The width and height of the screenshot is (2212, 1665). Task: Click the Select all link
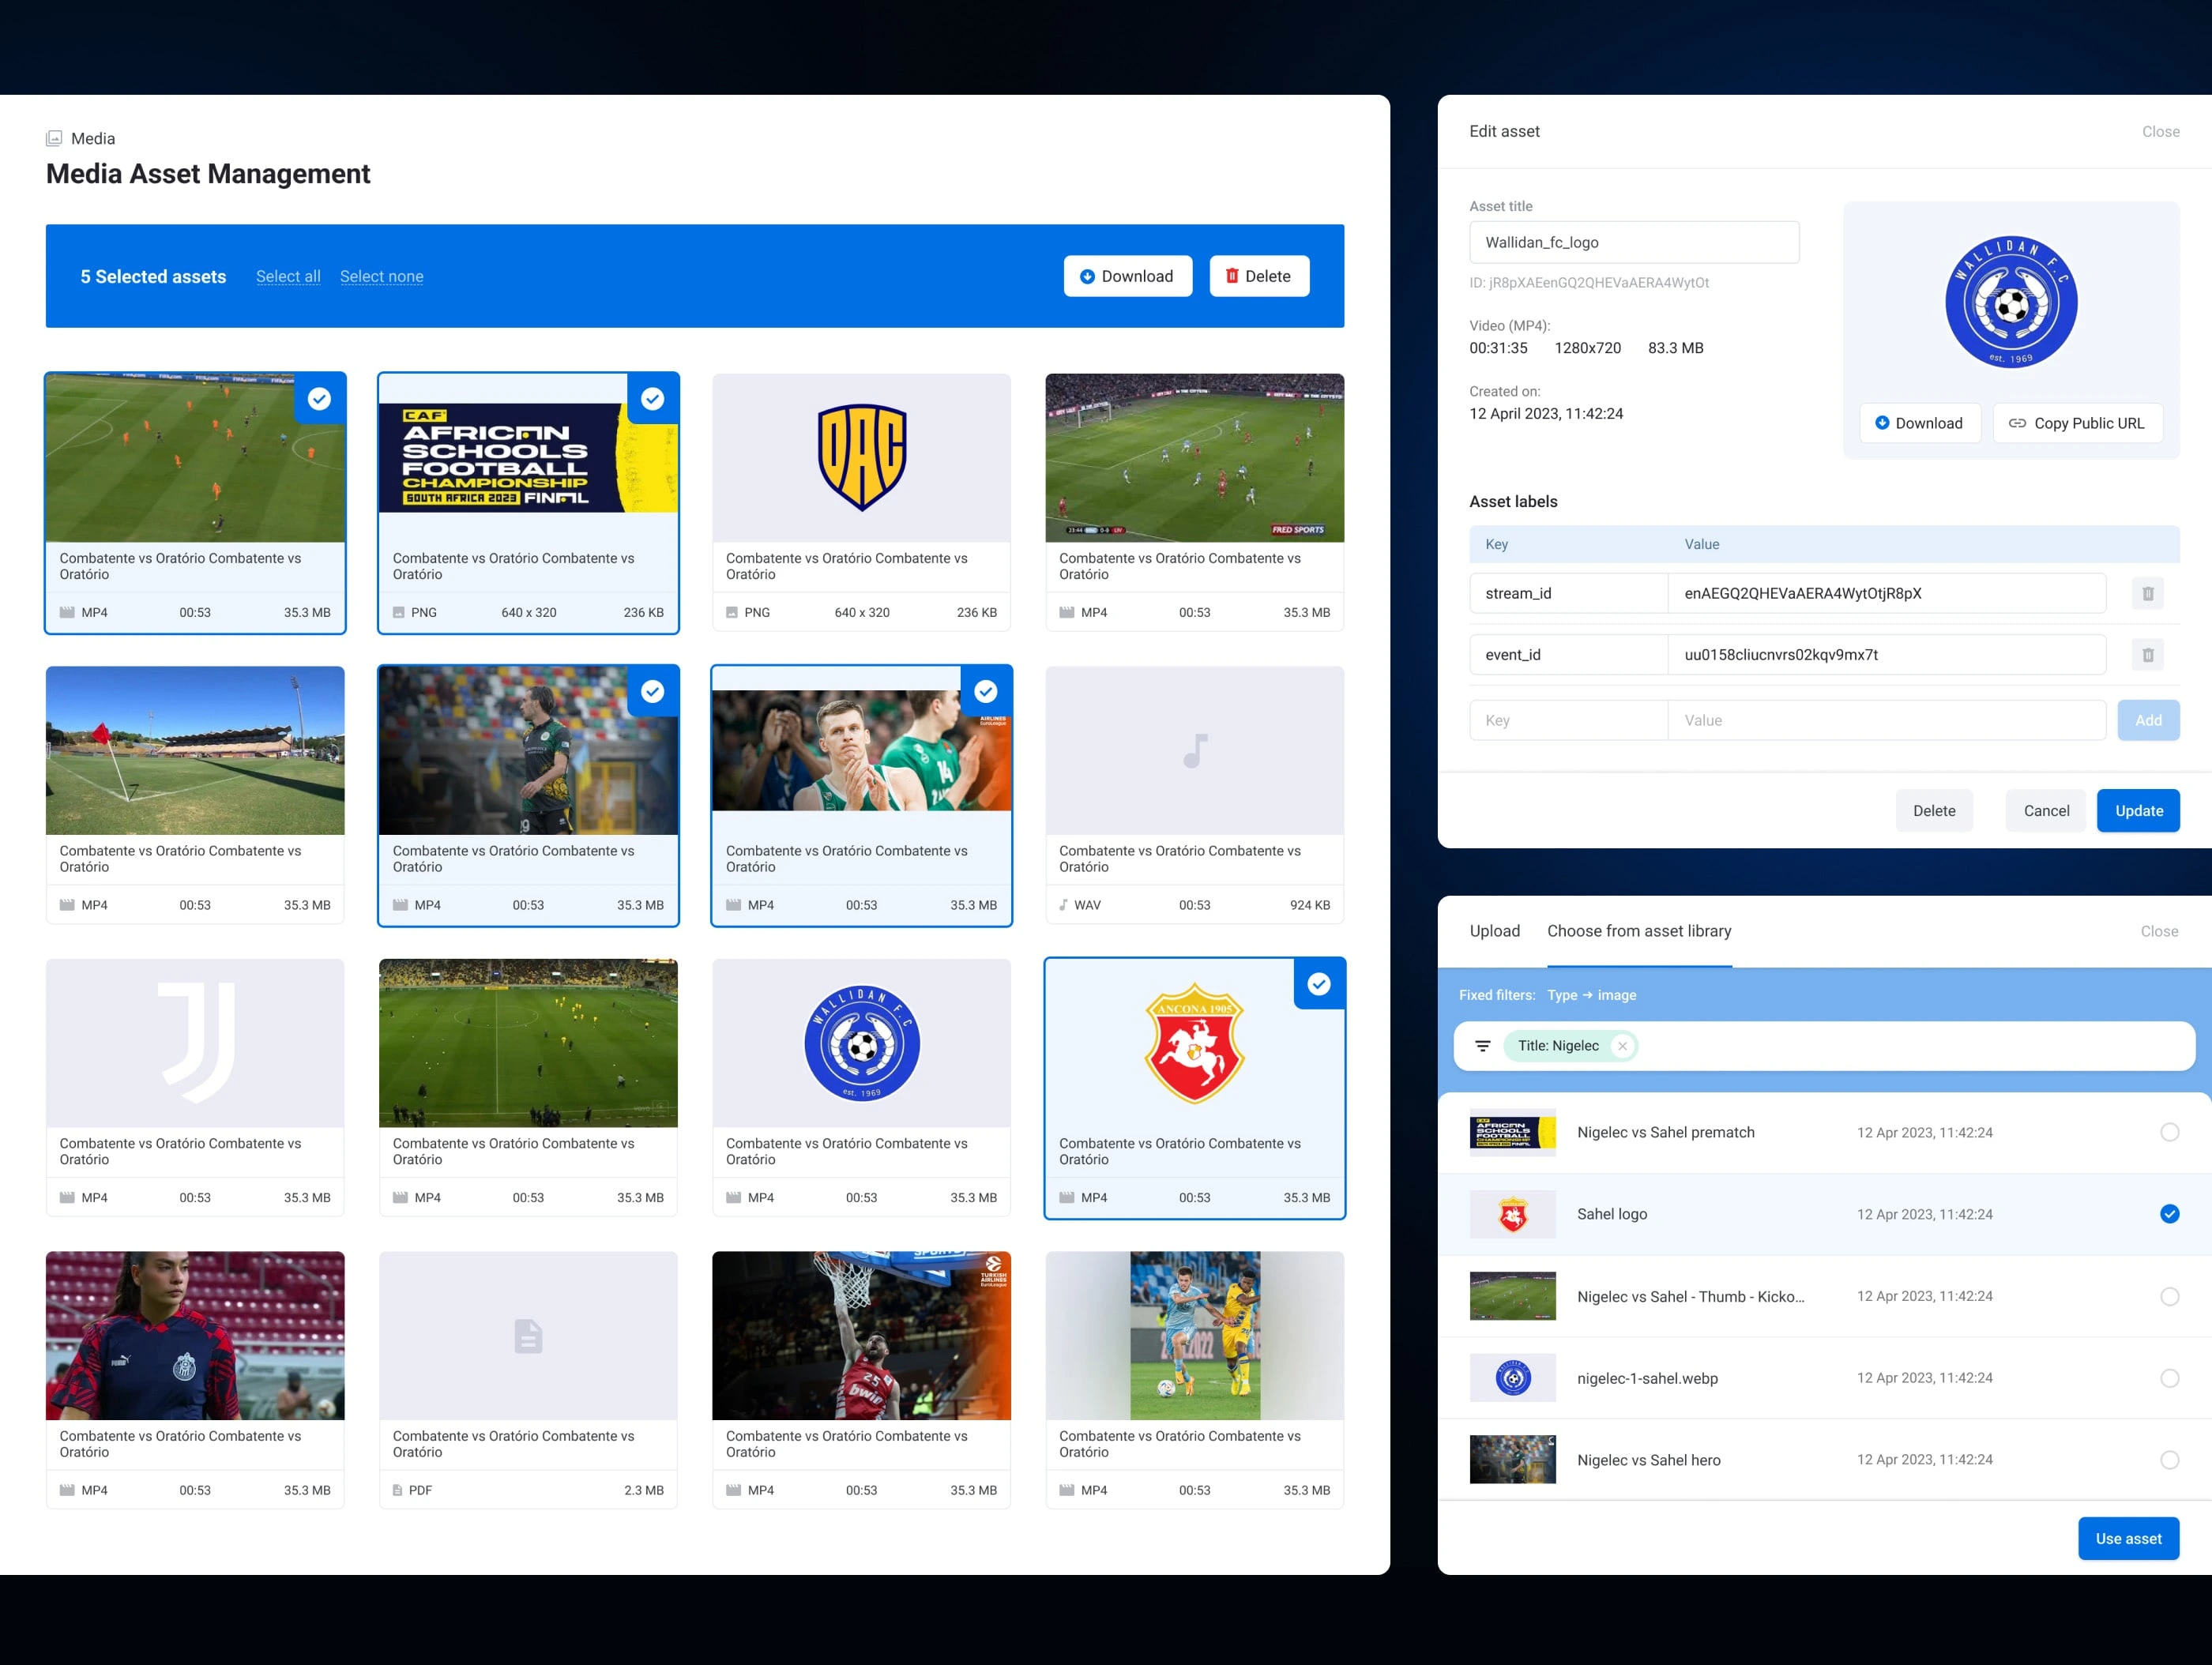click(x=288, y=276)
